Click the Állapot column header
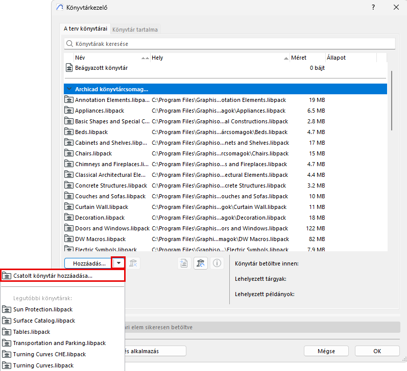This screenshot has height=371, width=407. click(x=351, y=58)
